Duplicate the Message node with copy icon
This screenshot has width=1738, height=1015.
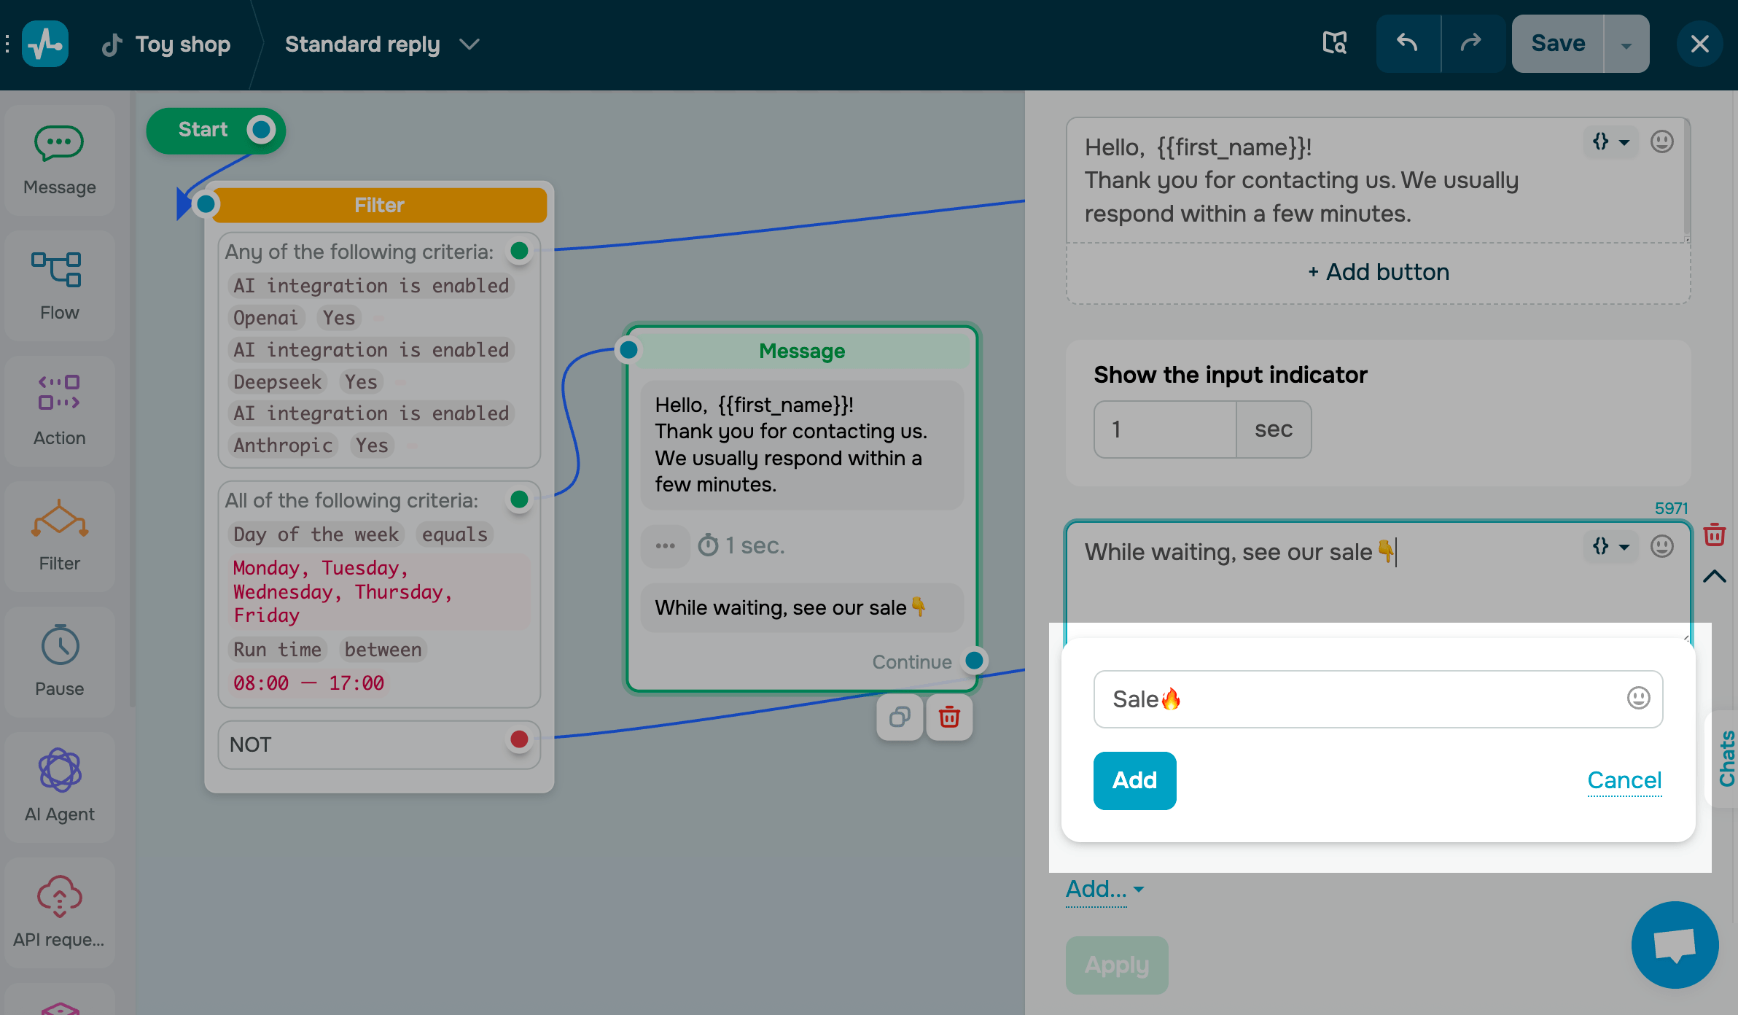[900, 717]
